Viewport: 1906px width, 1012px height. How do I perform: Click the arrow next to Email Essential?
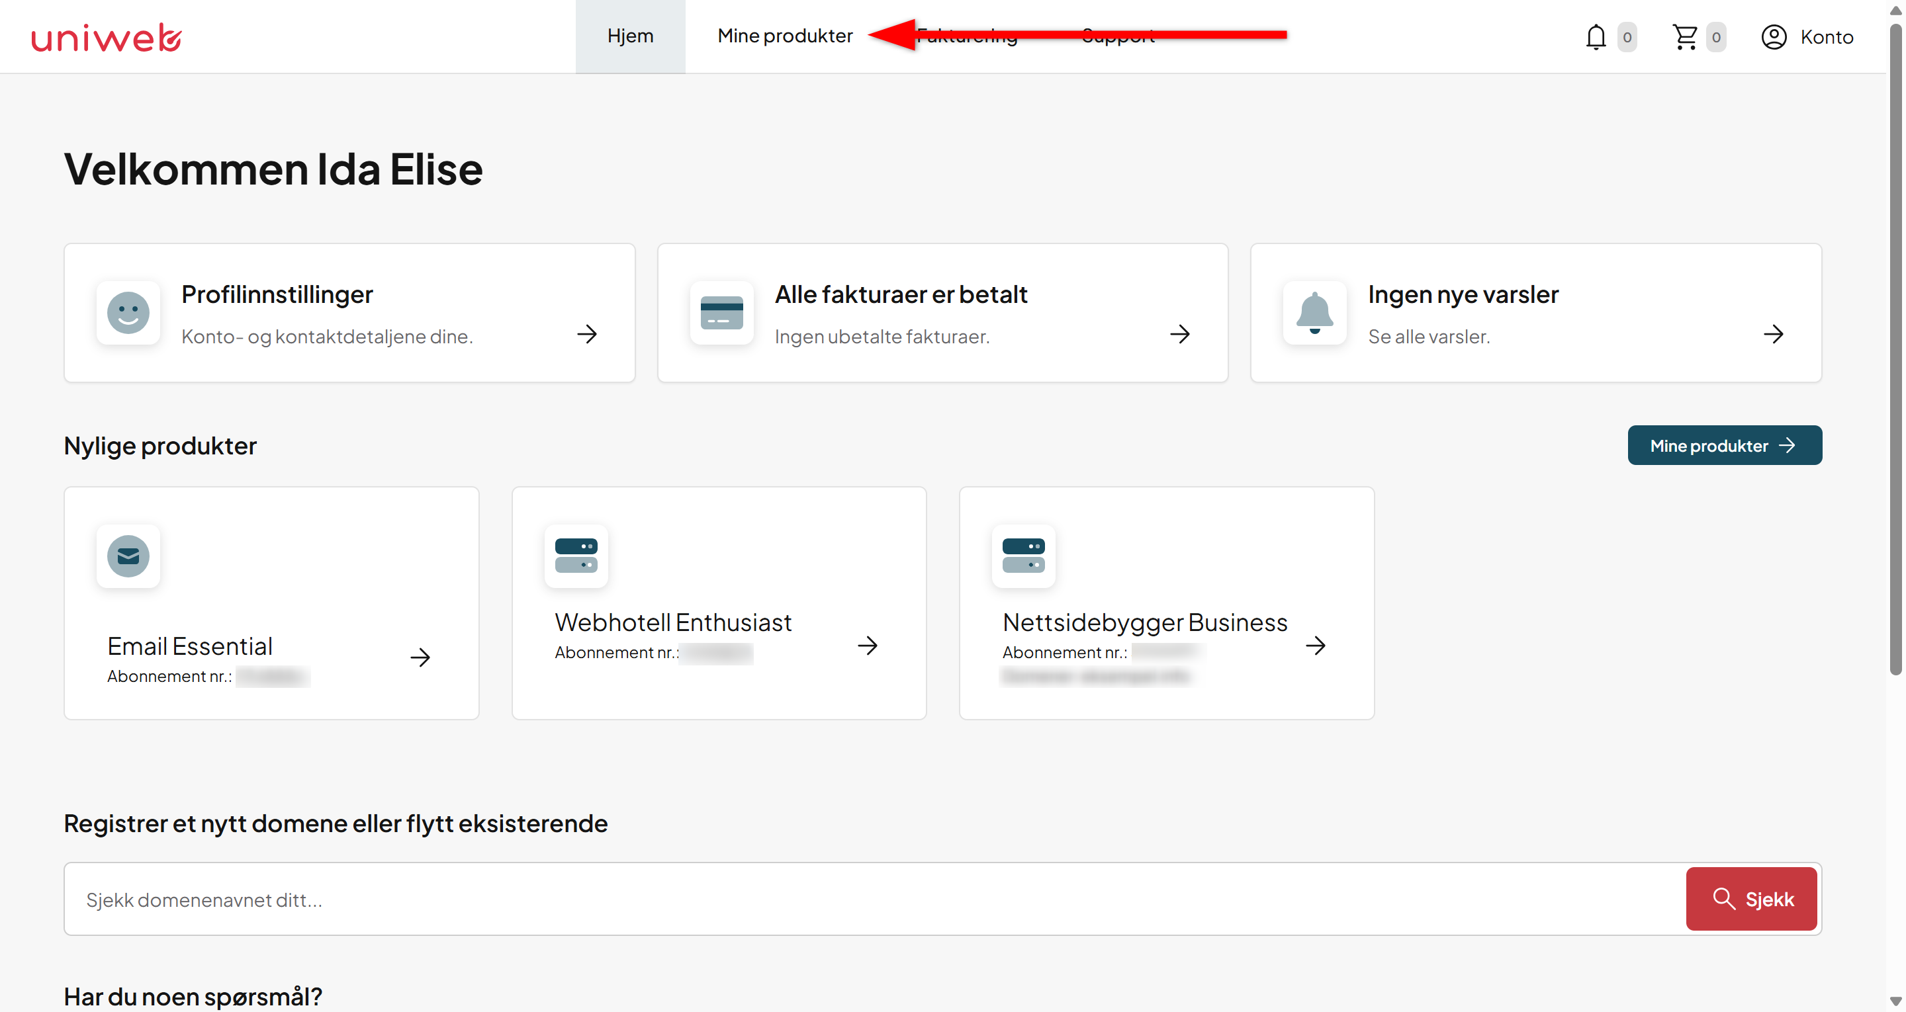[420, 657]
